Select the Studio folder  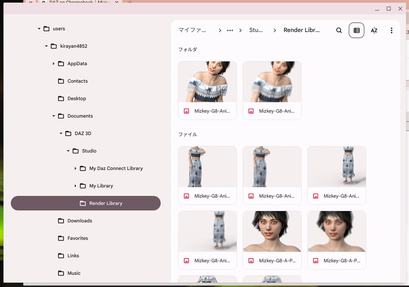tap(86, 151)
